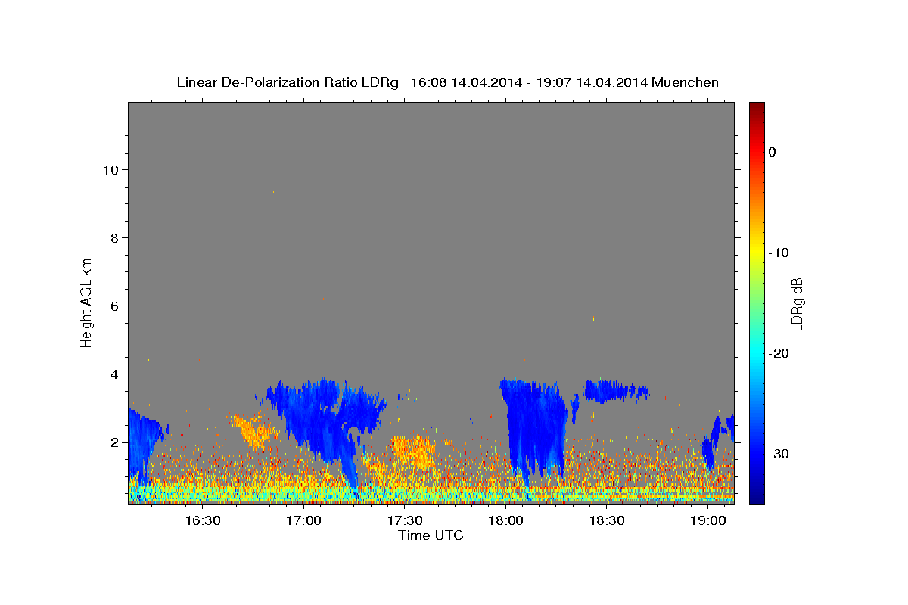
Task: Click the 'LDRg dB' colorbar label
Action: point(797,303)
